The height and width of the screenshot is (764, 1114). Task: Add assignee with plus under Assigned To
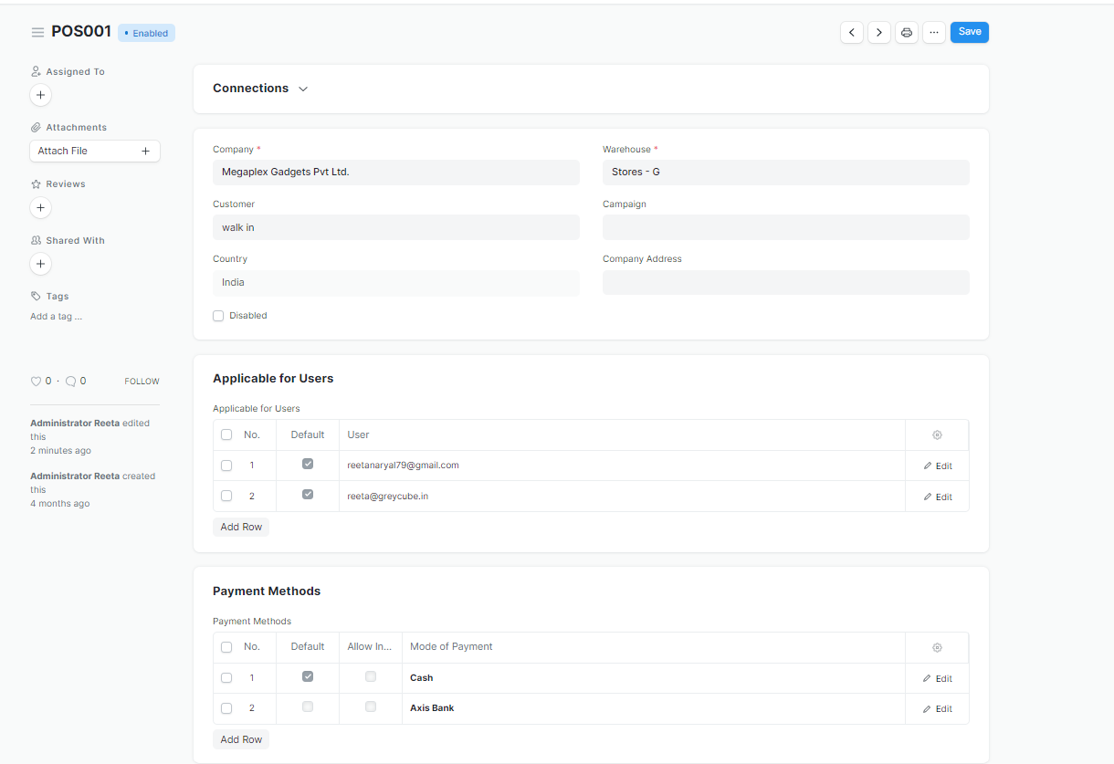coord(40,95)
